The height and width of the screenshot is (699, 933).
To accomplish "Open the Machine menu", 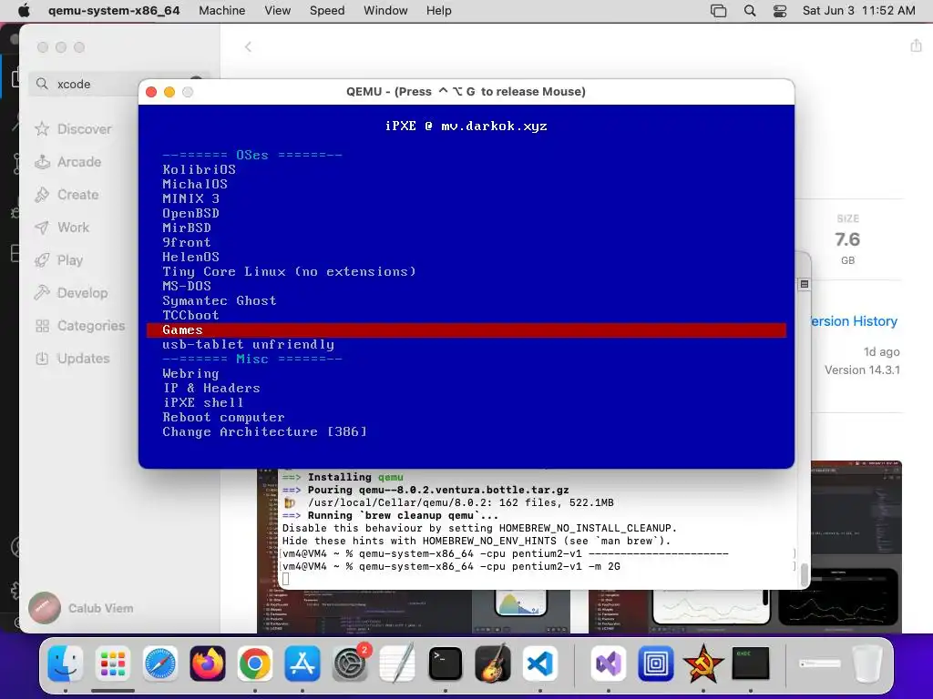I will click(222, 11).
